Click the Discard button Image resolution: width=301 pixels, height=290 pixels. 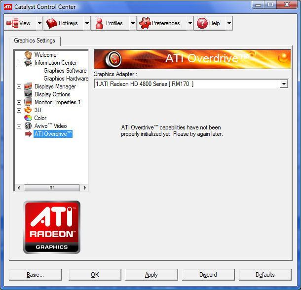tap(208, 275)
